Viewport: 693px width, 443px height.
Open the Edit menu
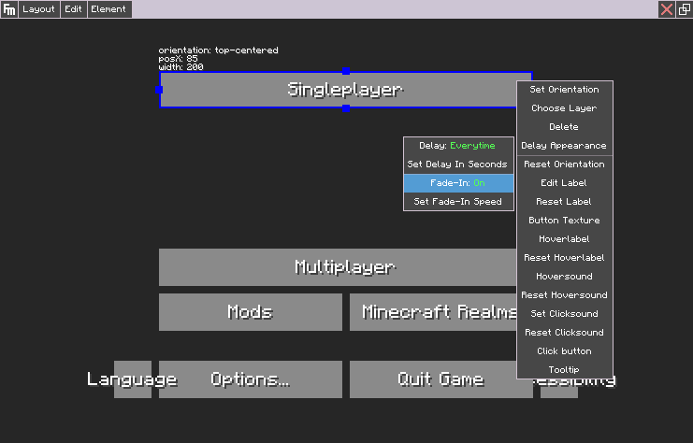click(x=73, y=8)
